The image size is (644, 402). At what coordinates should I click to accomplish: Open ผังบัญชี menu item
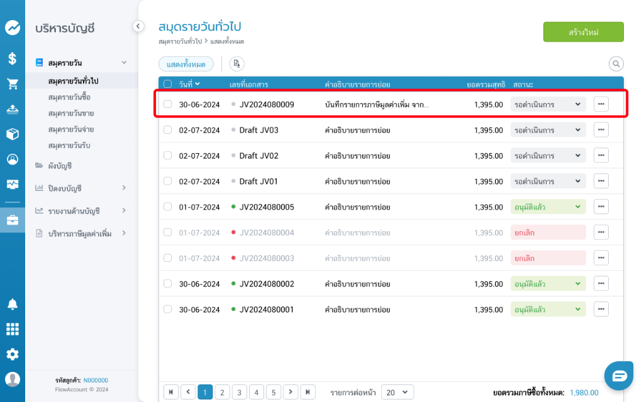pyautogui.click(x=60, y=166)
